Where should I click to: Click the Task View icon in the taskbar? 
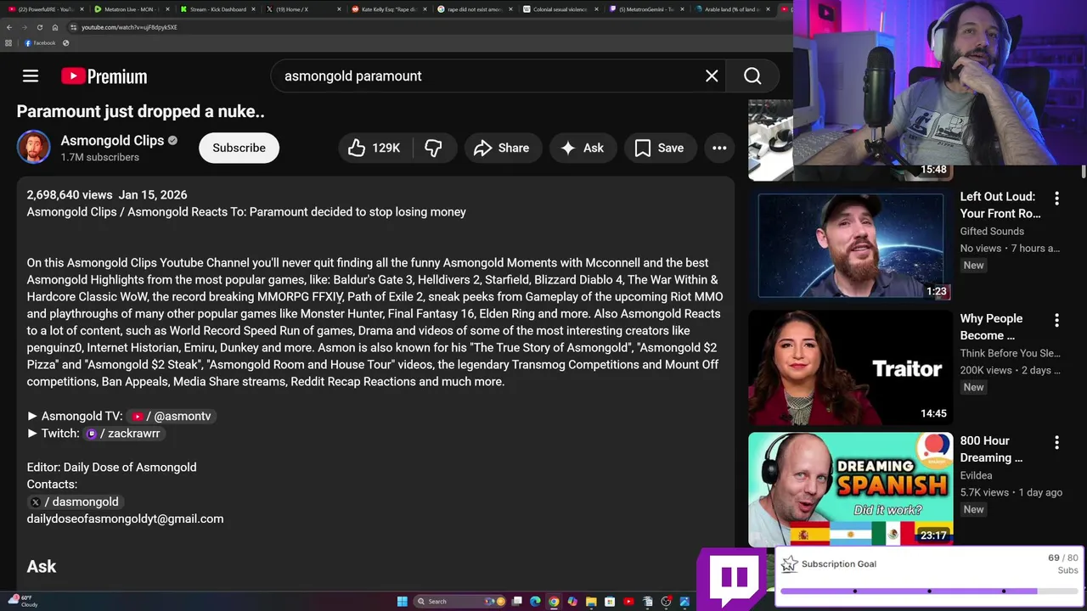516,602
